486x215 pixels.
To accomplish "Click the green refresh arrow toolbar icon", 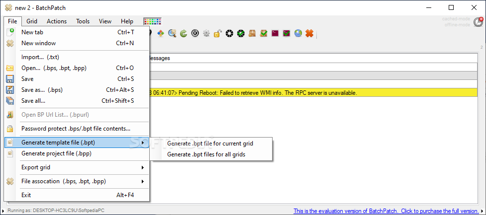I will click(x=184, y=33).
